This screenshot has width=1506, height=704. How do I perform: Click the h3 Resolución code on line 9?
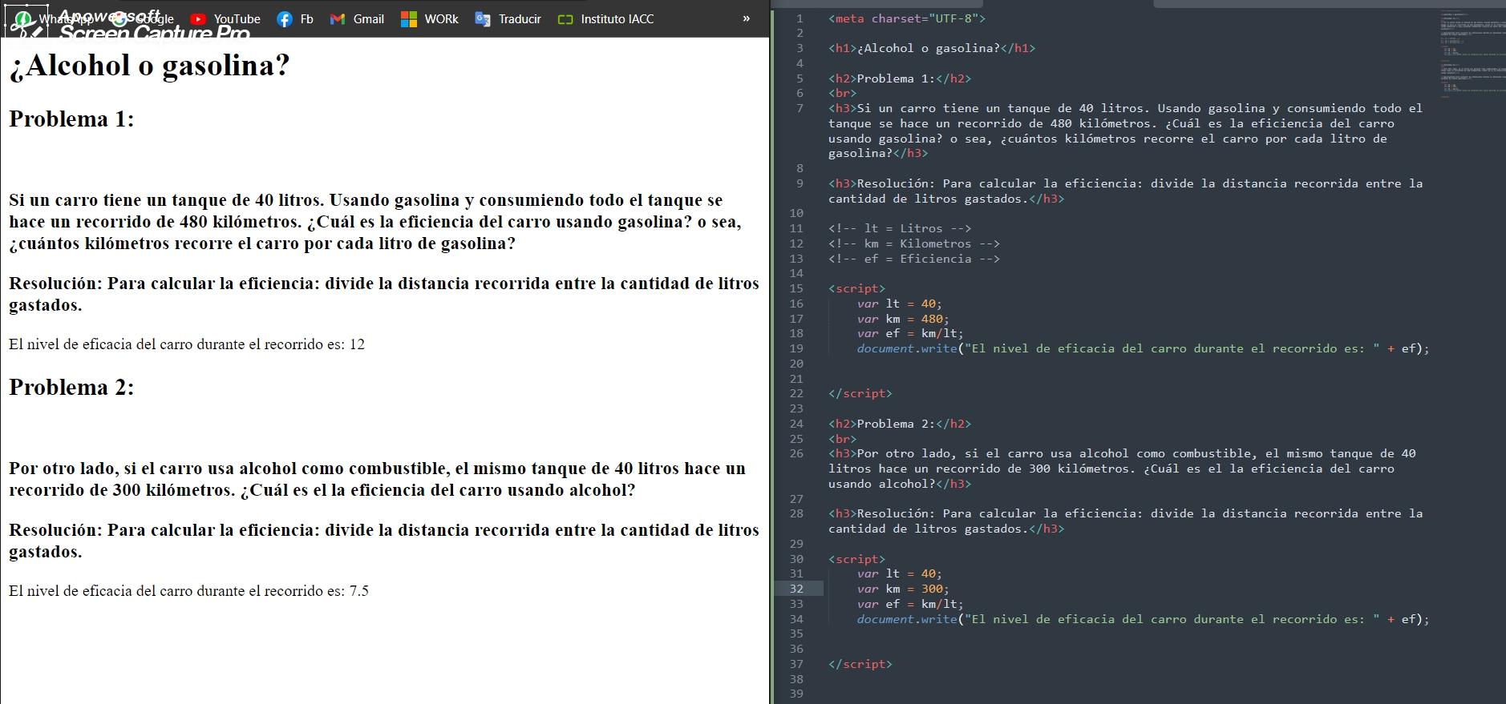(x=1126, y=191)
